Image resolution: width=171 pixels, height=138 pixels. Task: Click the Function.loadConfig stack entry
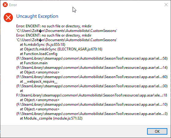point(39,54)
